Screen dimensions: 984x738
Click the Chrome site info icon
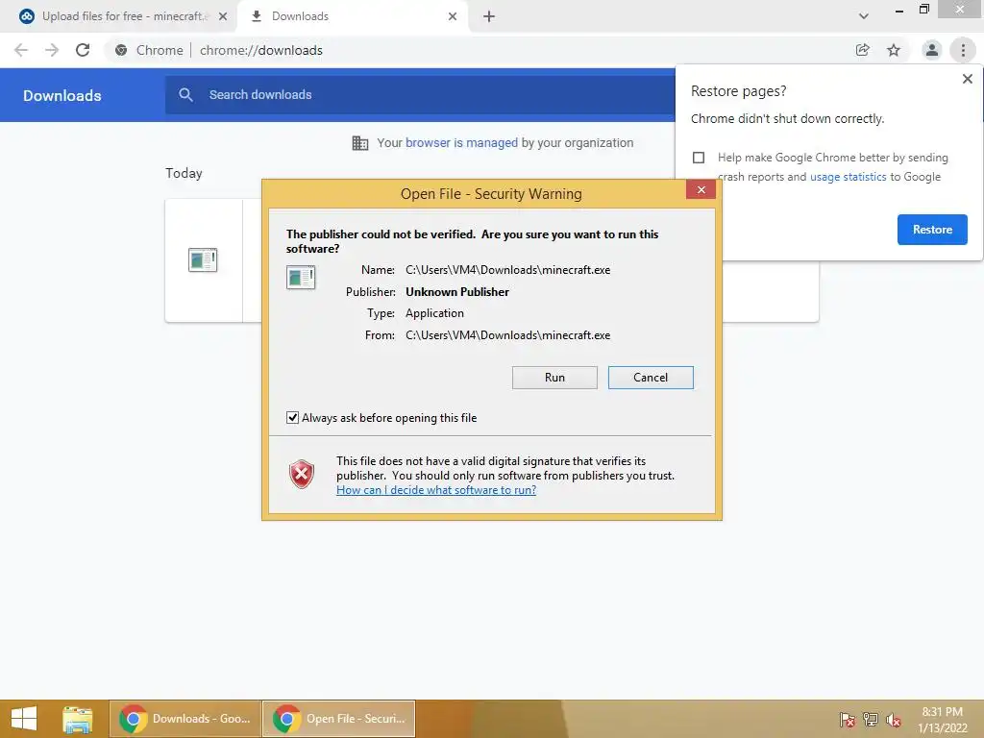121,50
